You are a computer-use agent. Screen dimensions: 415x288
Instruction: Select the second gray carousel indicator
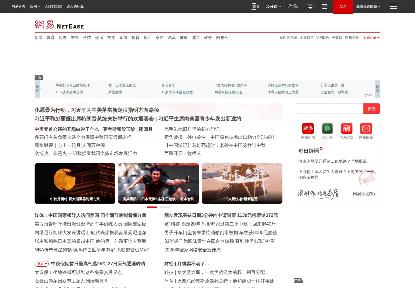(x=165, y=207)
